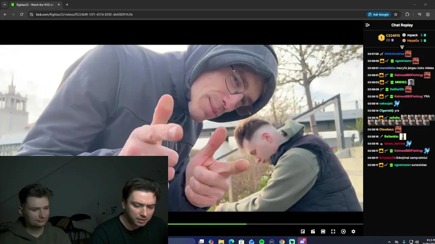Viewport: 435px width, 244px height.
Task: Select the flightas23 VOD tab
Action: pos(35,5)
